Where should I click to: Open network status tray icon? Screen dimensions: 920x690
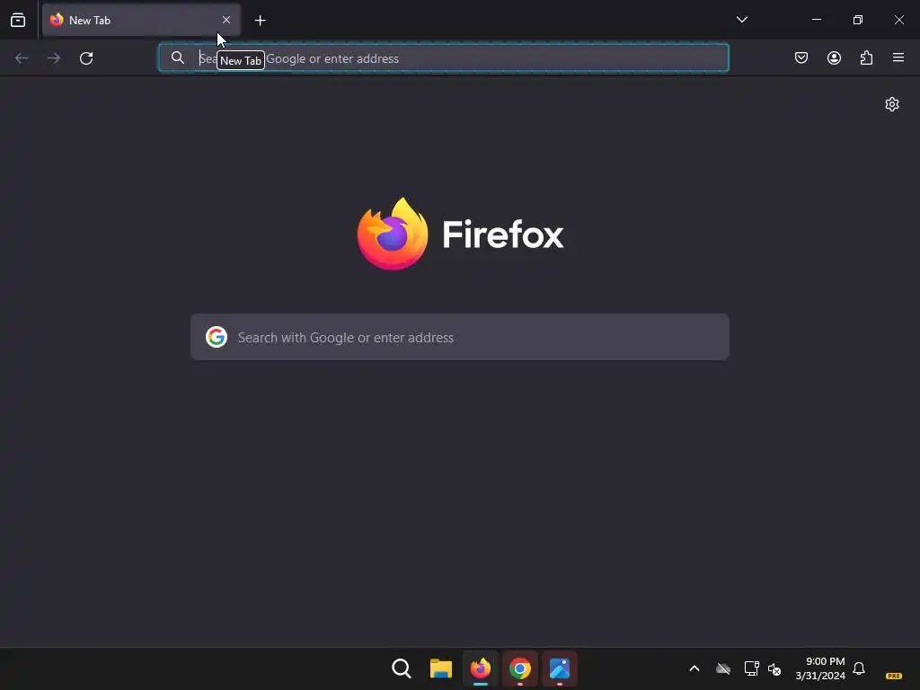(x=751, y=668)
